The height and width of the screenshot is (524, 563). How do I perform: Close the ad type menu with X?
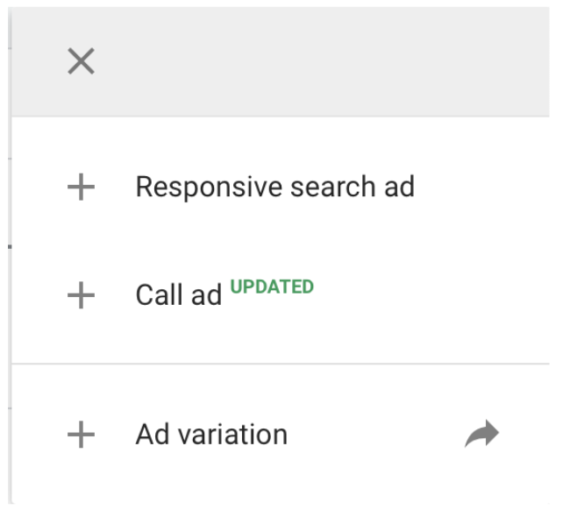[81, 61]
